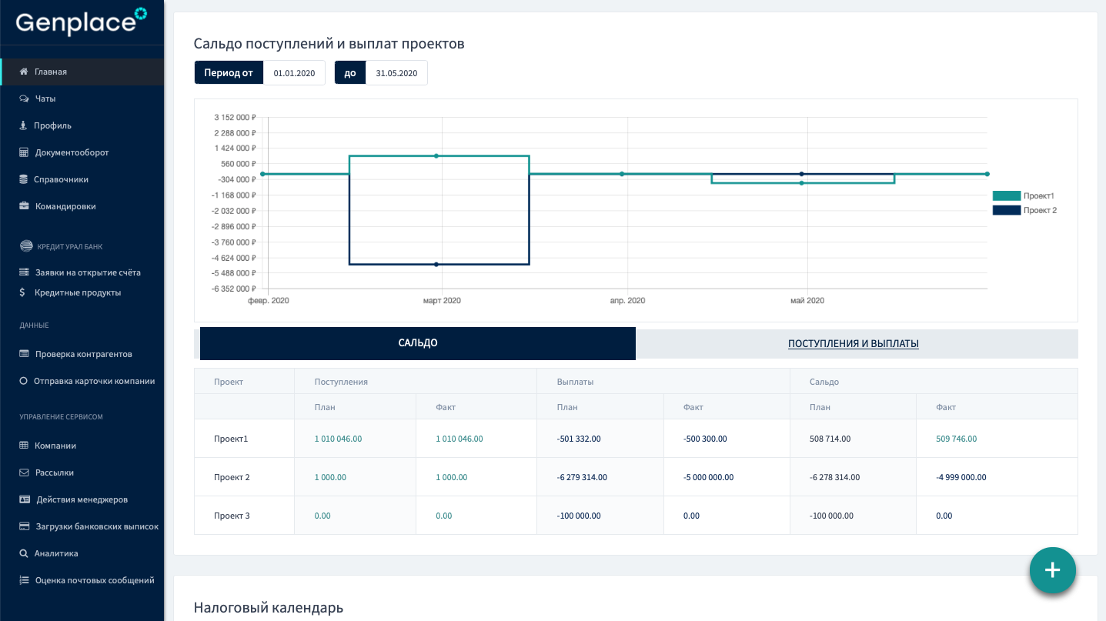
Task: Click the floating plus add button
Action: (1053, 570)
